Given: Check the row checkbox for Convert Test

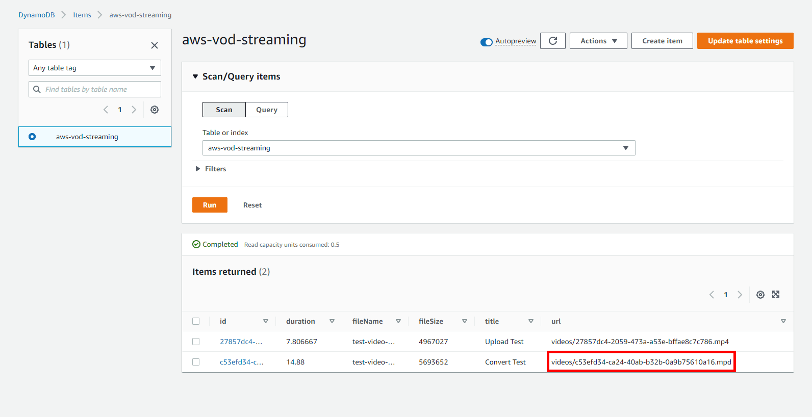Looking at the screenshot, I should [x=196, y=362].
